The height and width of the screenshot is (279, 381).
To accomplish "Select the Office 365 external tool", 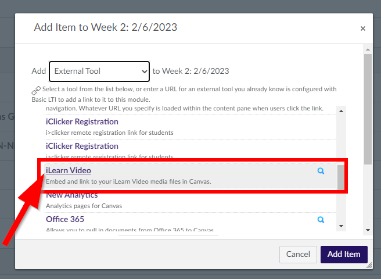I will (x=65, y=219).
